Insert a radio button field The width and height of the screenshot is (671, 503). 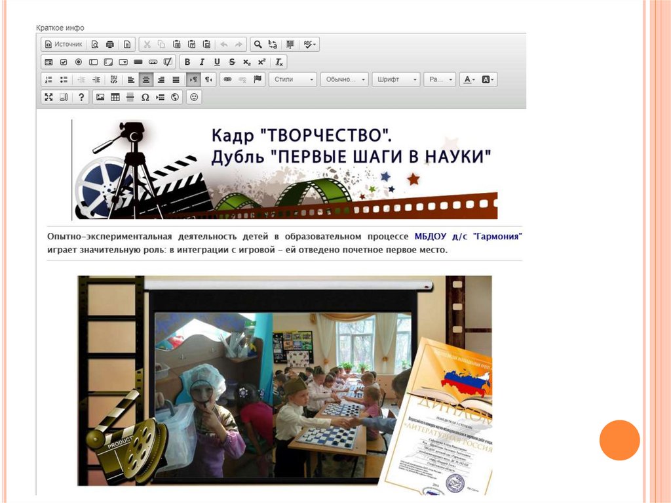79,62
